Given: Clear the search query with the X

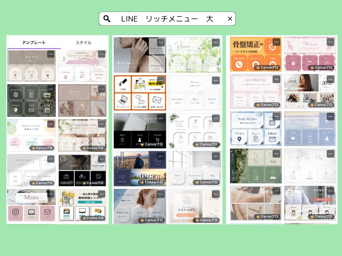Looking at the screenshot, I should (230, 19).
